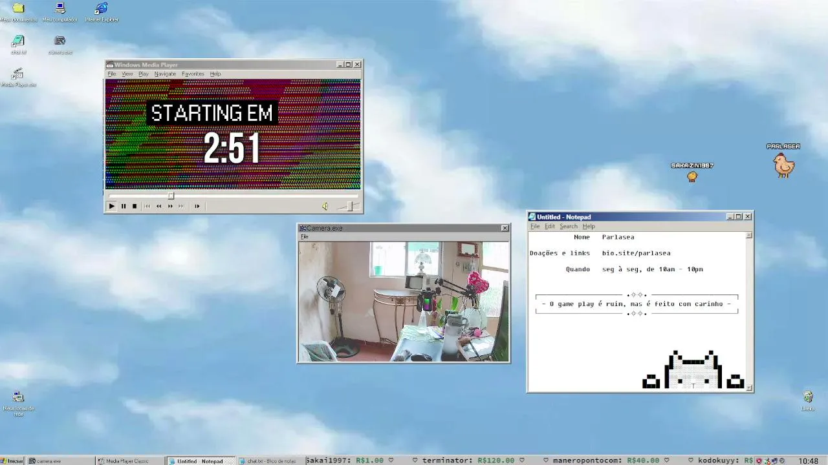Click the Sakazin1997 chick avatar
The image size is (828, 465).
[x=692, y=176]
